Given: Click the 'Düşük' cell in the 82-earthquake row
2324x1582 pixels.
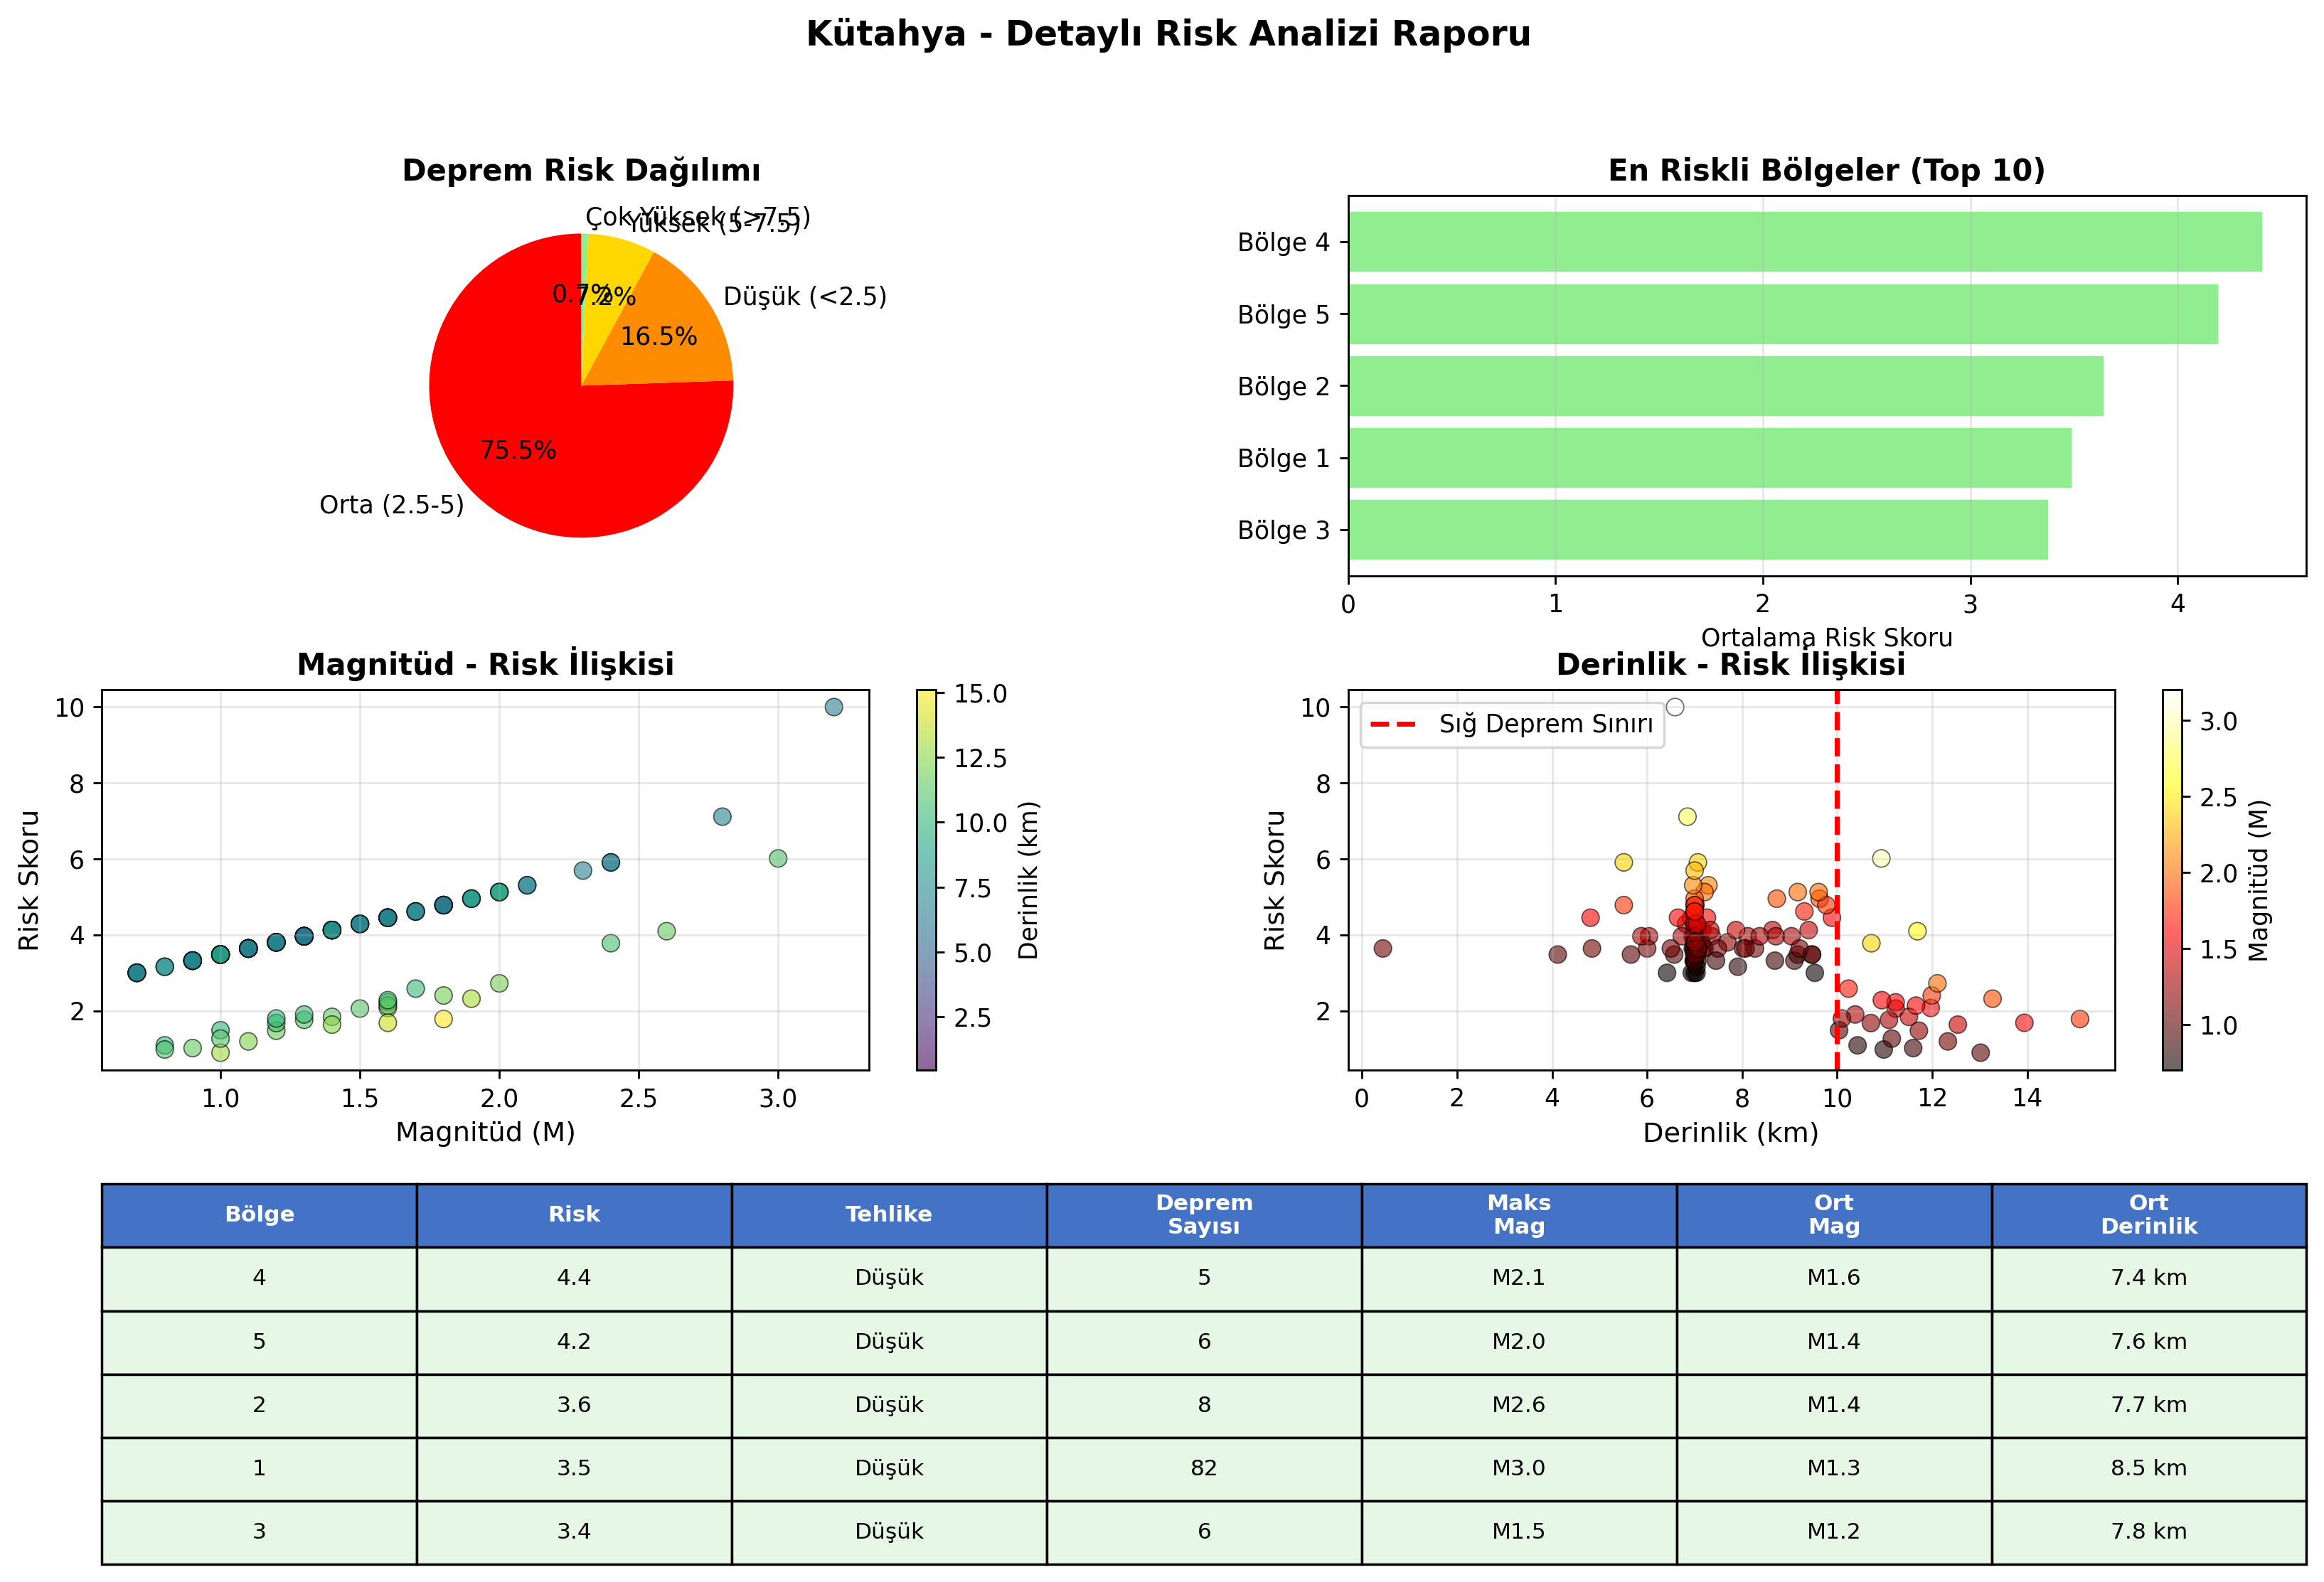Looking at the screenshot, I should tap(889, 1468).
